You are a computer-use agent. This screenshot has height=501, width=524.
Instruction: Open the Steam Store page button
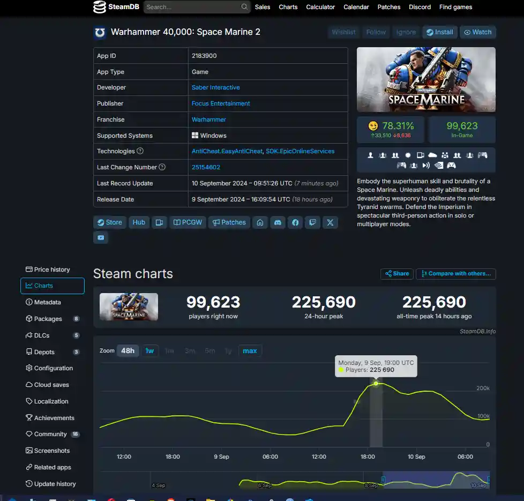[110, 222]
